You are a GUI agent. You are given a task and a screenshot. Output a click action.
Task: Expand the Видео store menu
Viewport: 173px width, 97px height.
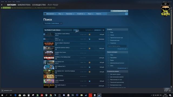(x=91, y=14)
